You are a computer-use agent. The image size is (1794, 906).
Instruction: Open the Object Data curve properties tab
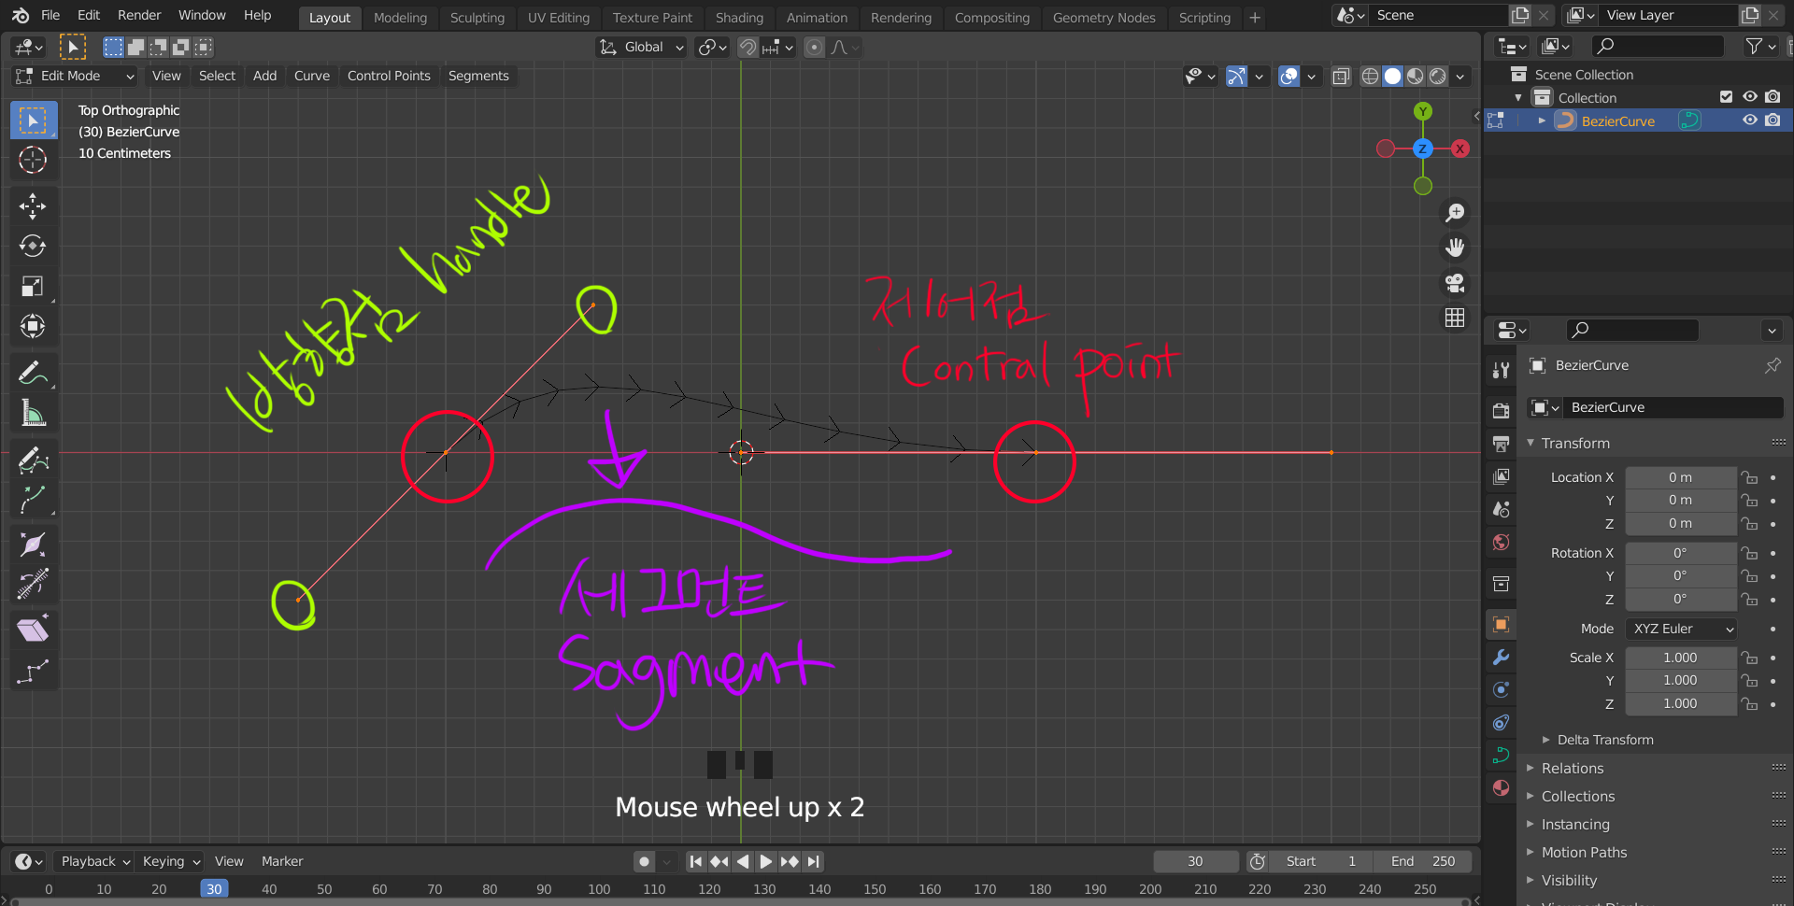click(x=1501, y=755)
